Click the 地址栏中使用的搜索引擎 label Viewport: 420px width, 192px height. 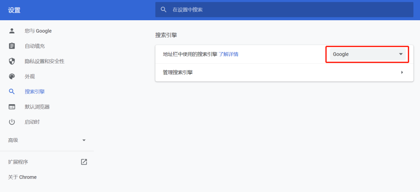[x=190, y=54]
